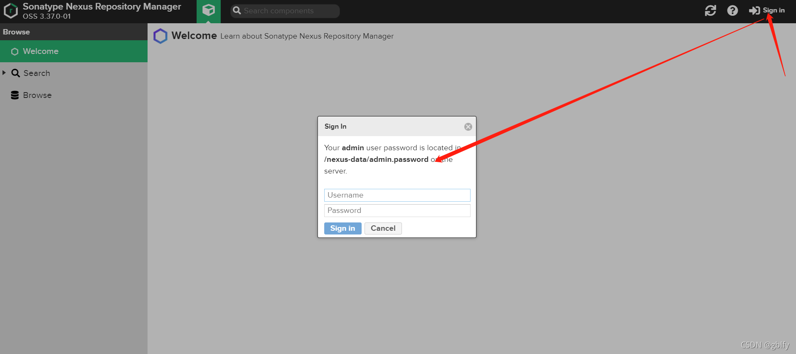Refresh the current view
This screenshot has width=796, height=354.
click(x=710, y=10)
